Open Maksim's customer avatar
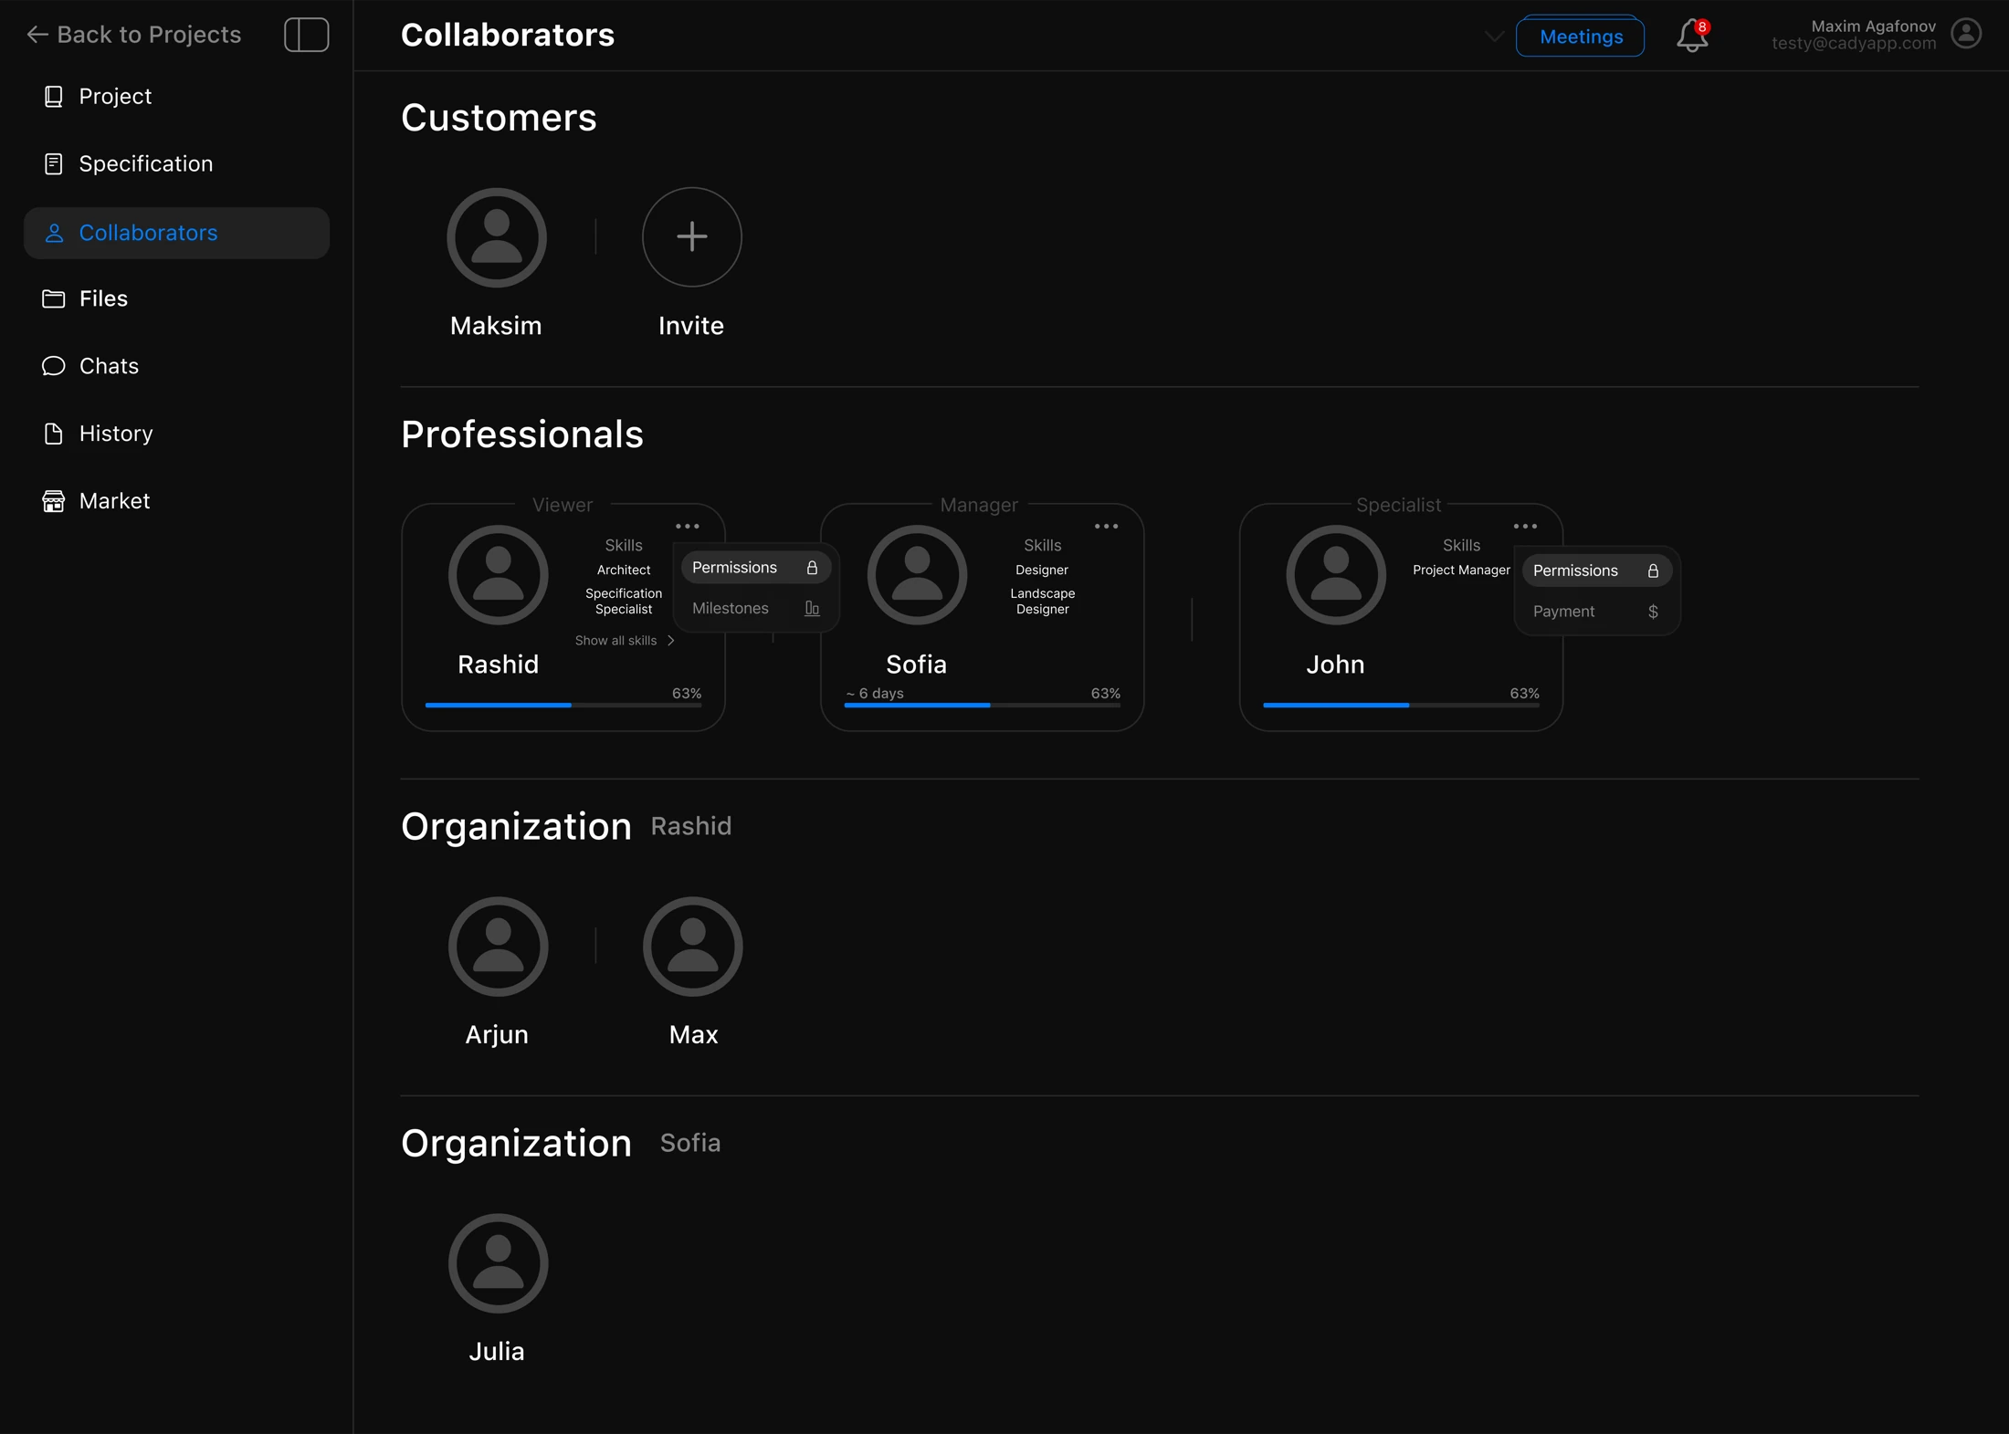This screenshot has width=2009, height=1434. click(x=497, y=237)
